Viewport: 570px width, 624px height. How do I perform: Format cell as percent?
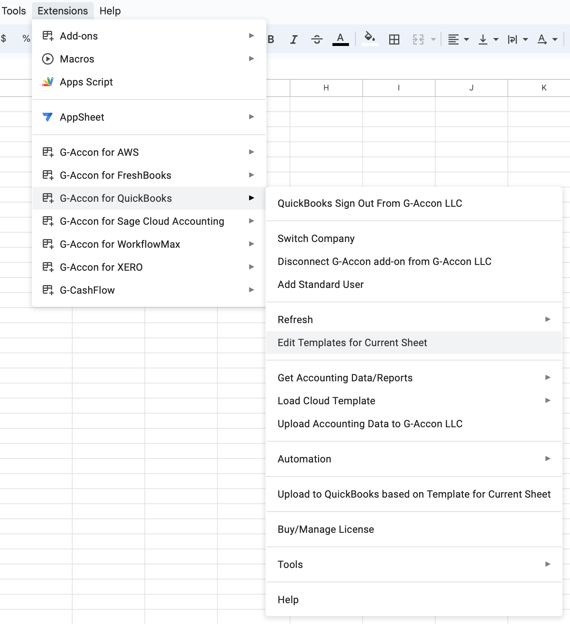[26, 38]
